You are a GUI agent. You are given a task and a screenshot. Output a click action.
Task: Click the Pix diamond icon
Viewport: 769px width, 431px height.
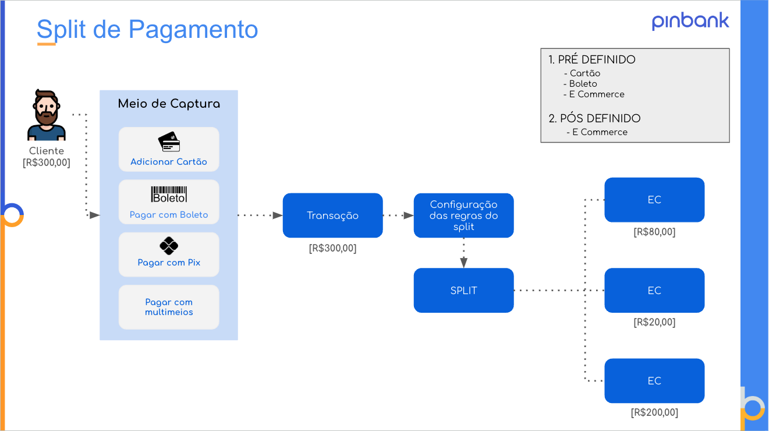coord(169,246)
